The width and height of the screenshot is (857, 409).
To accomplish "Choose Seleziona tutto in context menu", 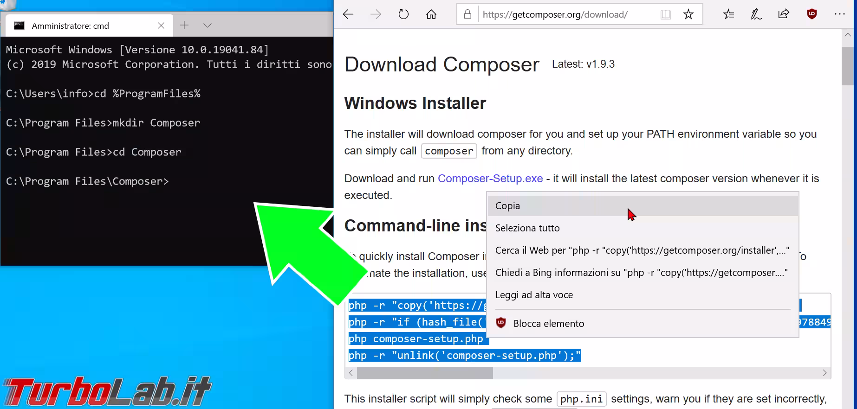I will pyautogui.click(x=643, y=228).
